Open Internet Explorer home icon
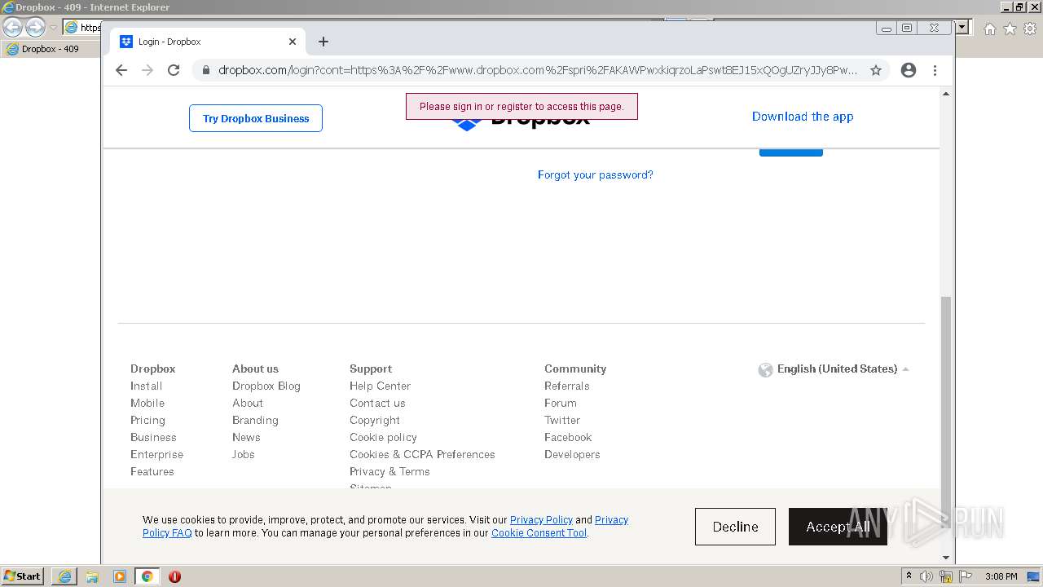 [990, 29]
